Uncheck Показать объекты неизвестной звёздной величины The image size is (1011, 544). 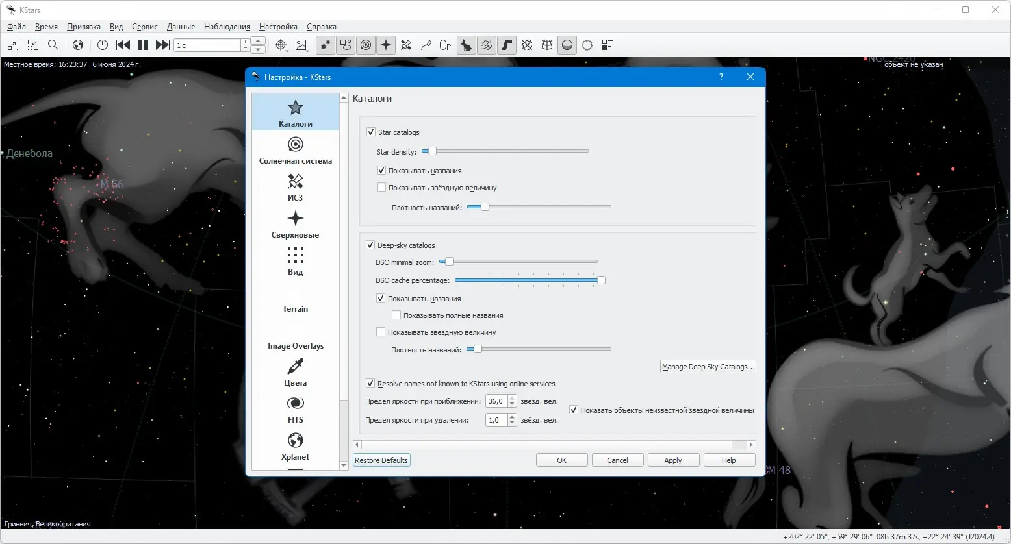coord(574,410)
